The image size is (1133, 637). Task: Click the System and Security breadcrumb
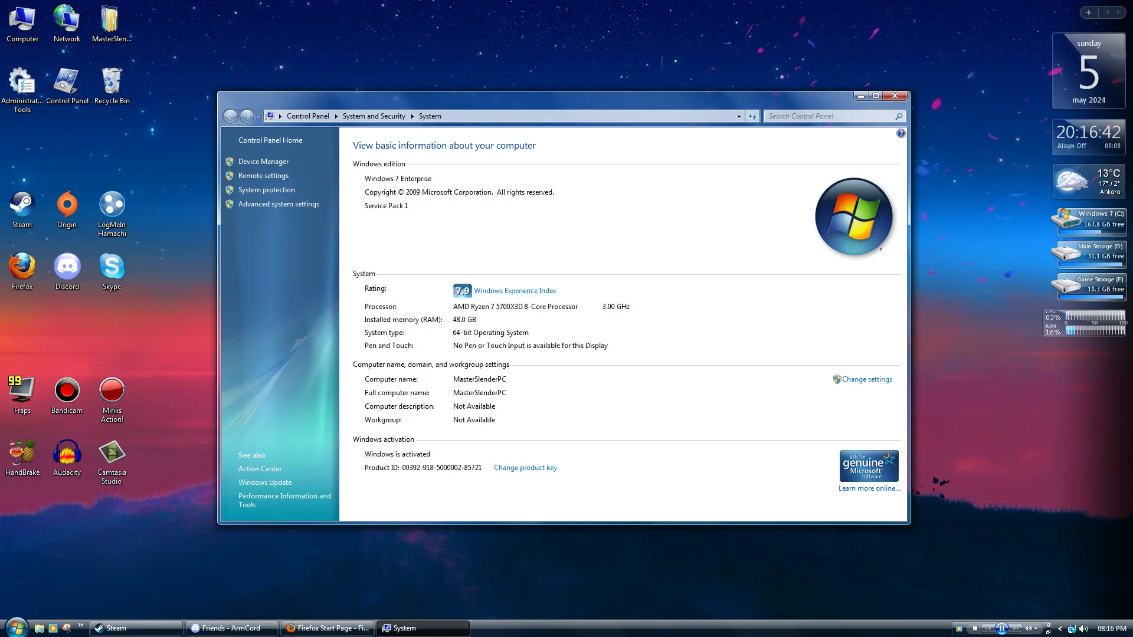pos(374,116)
